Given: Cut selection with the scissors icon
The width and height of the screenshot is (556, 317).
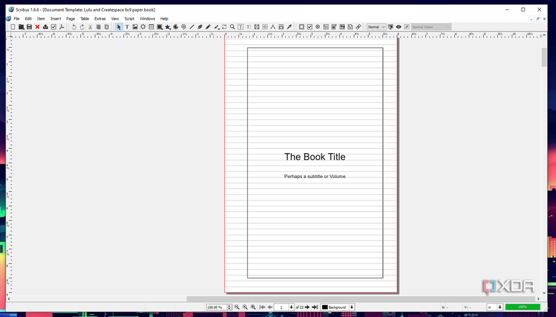Looking at the screenshot, I should coord(90,27).
